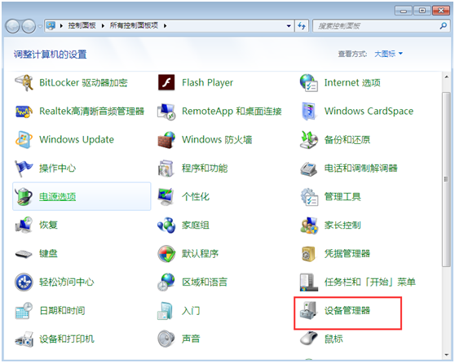
Task: Open the 鼠标 mouse icon
Action: tap(309, 338)
